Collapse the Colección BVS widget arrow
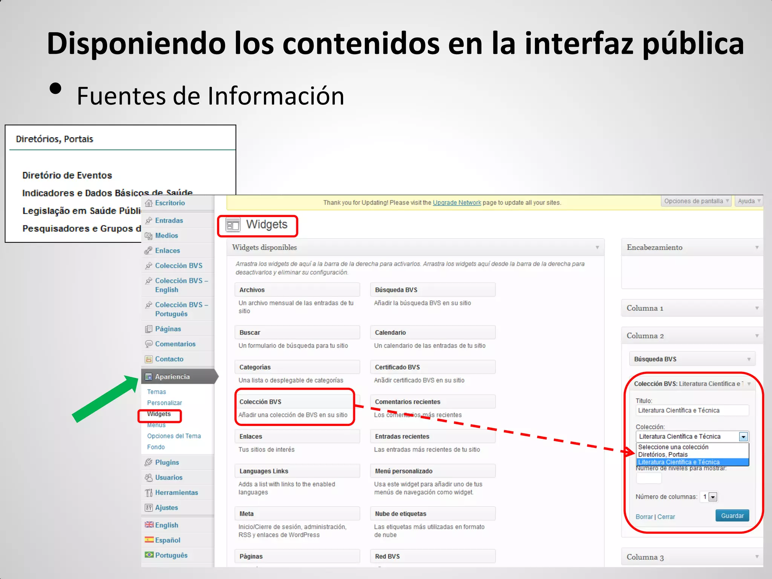 [x=749, y=384]
